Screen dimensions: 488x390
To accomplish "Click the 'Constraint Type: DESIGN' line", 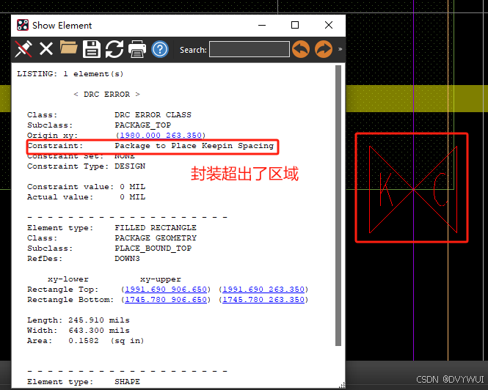I will pyautogui.click(x=86, y=166).
